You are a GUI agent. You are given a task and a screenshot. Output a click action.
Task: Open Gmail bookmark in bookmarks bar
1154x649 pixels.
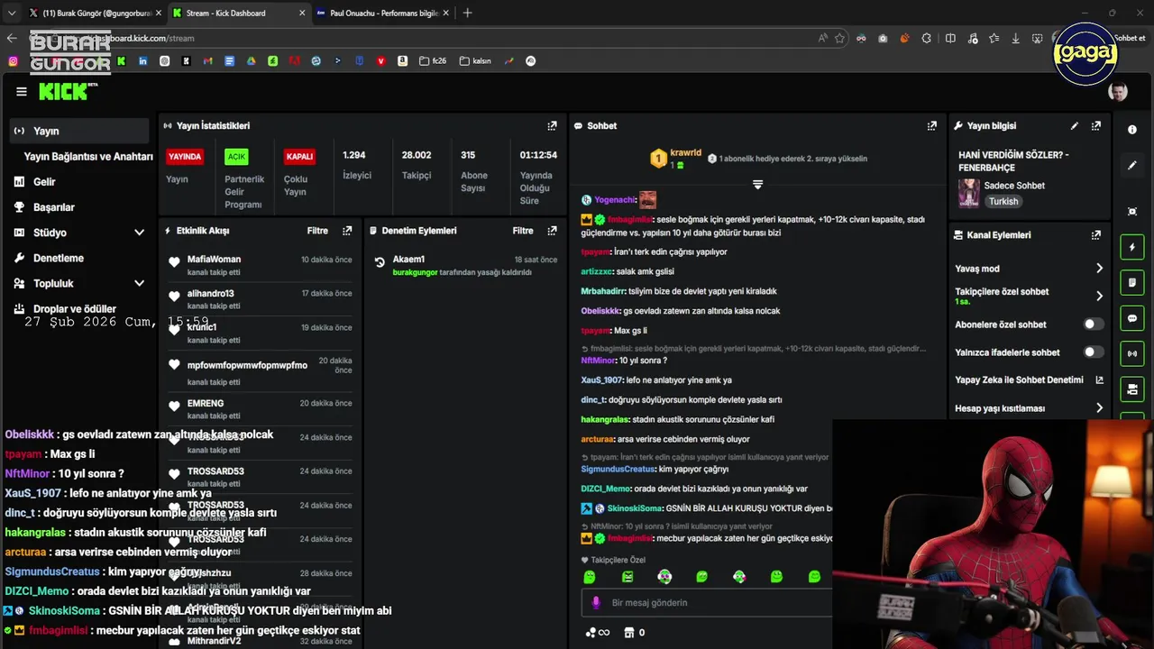(207, 61)
